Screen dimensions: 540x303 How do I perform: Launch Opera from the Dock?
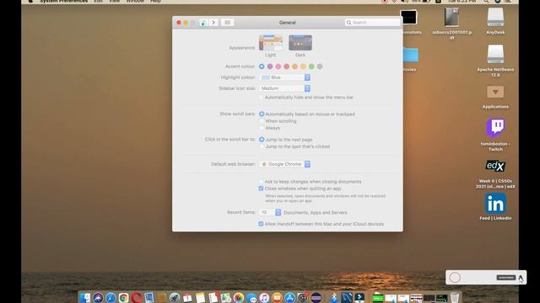point(136,297)
